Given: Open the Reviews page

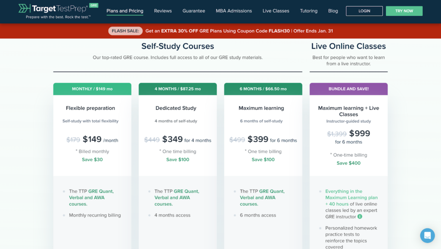Looking at the screenshot, I should (163, 11).
